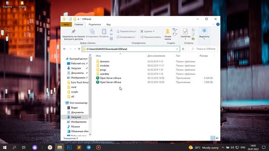
Task: Collapse the ribbon with the chevron
Action: (x=214, y=24)
